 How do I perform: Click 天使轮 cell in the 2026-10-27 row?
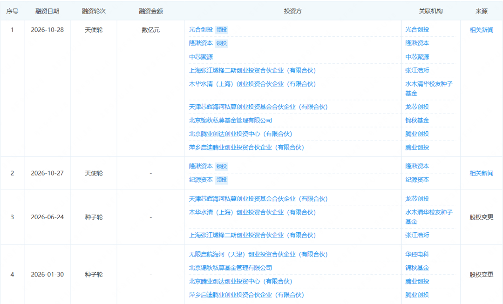(x=94, y=173)
